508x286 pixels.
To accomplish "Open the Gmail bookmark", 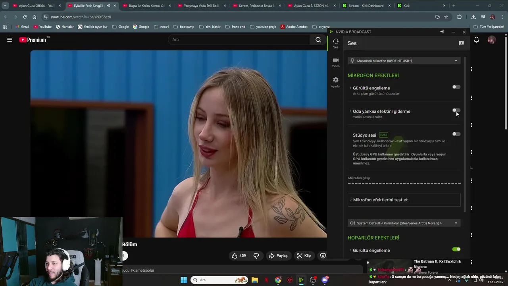I will [x=22, y=27].
